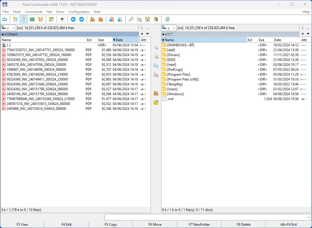Open the Show menu
This screenshot has height=228, width=312.
point(60,12)
